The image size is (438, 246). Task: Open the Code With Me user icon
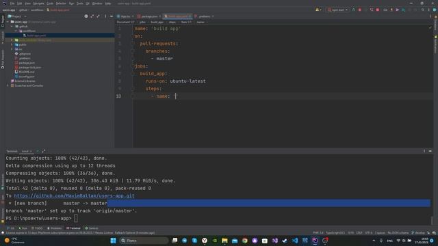(318, 10)
